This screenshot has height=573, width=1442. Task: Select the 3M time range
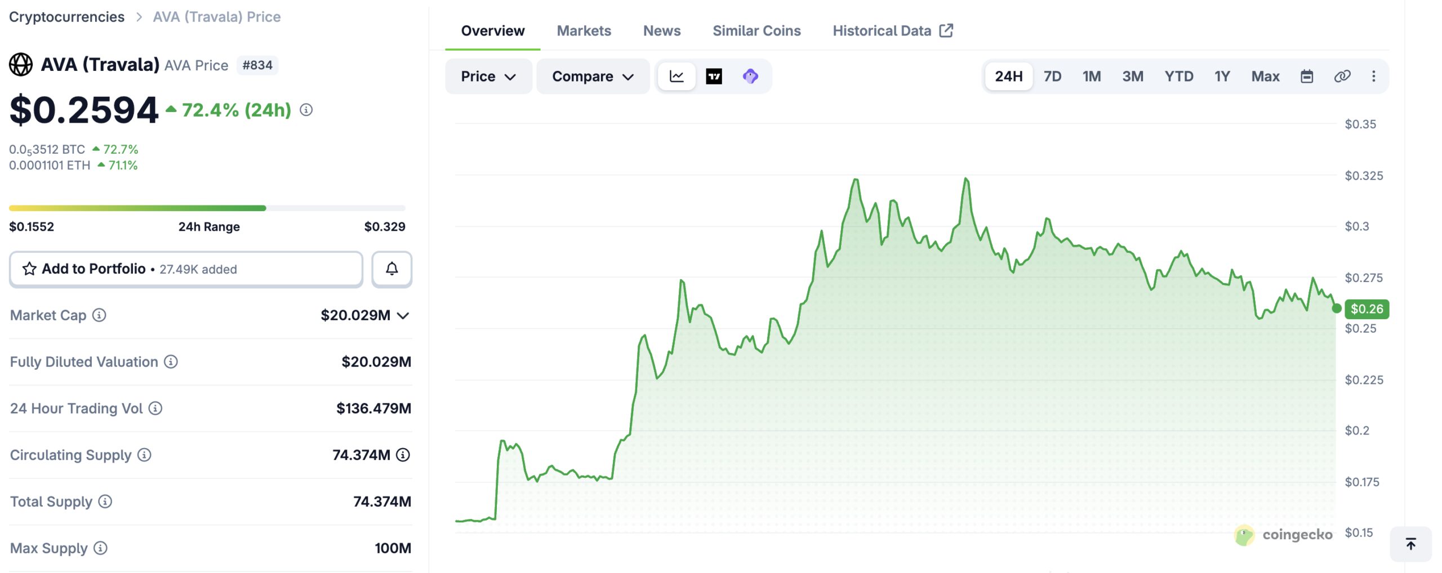(1133, 76)
